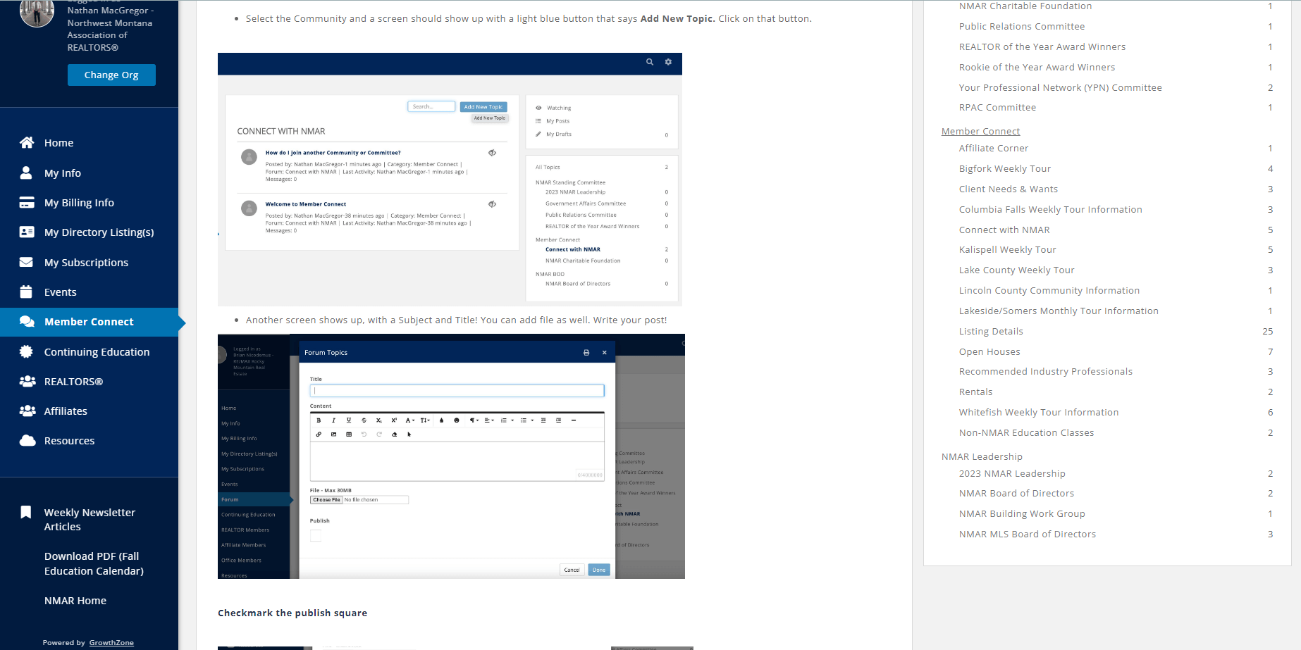
Task: Open REALTOR of the Year Award Winners
Action: pyautogui.click(x=1042, y=46)
